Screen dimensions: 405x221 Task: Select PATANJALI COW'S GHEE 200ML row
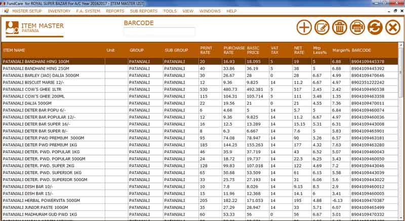(199, 96)
